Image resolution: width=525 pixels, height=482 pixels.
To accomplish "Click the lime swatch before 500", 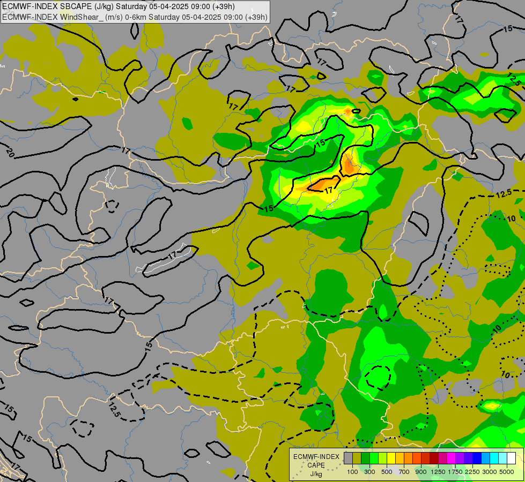I will click(x=383, y=458).
